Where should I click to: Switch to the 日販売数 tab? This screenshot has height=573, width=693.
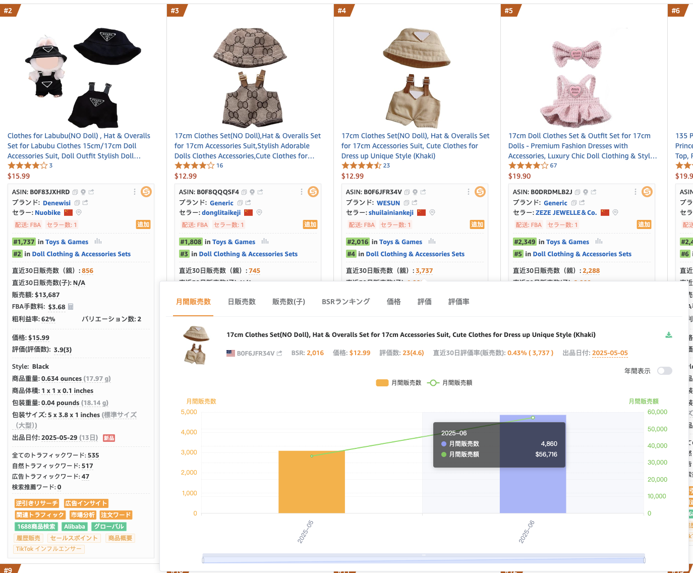click(242, 302)
